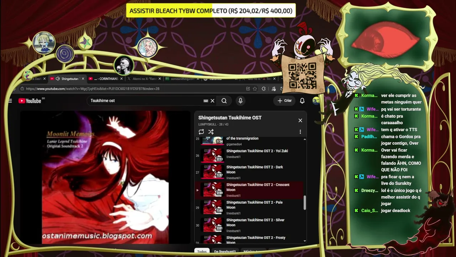Click the browser address bar URL

tap(93, 89)
